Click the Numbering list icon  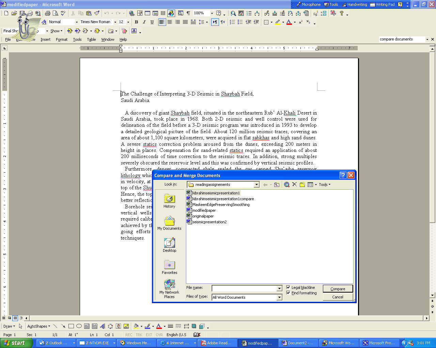232,22
